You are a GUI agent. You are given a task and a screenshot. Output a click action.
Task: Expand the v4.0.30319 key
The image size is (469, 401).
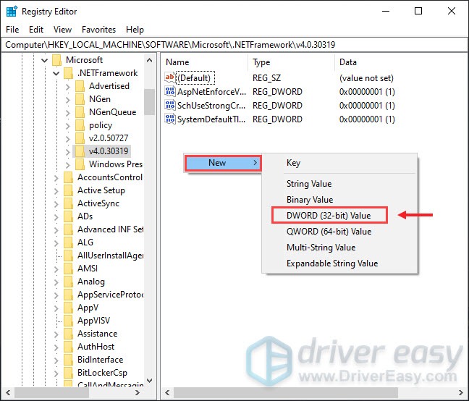pos(68,151)
